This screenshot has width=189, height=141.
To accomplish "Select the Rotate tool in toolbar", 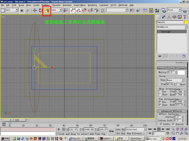I will pyautogui.click(x=41, y=10).
